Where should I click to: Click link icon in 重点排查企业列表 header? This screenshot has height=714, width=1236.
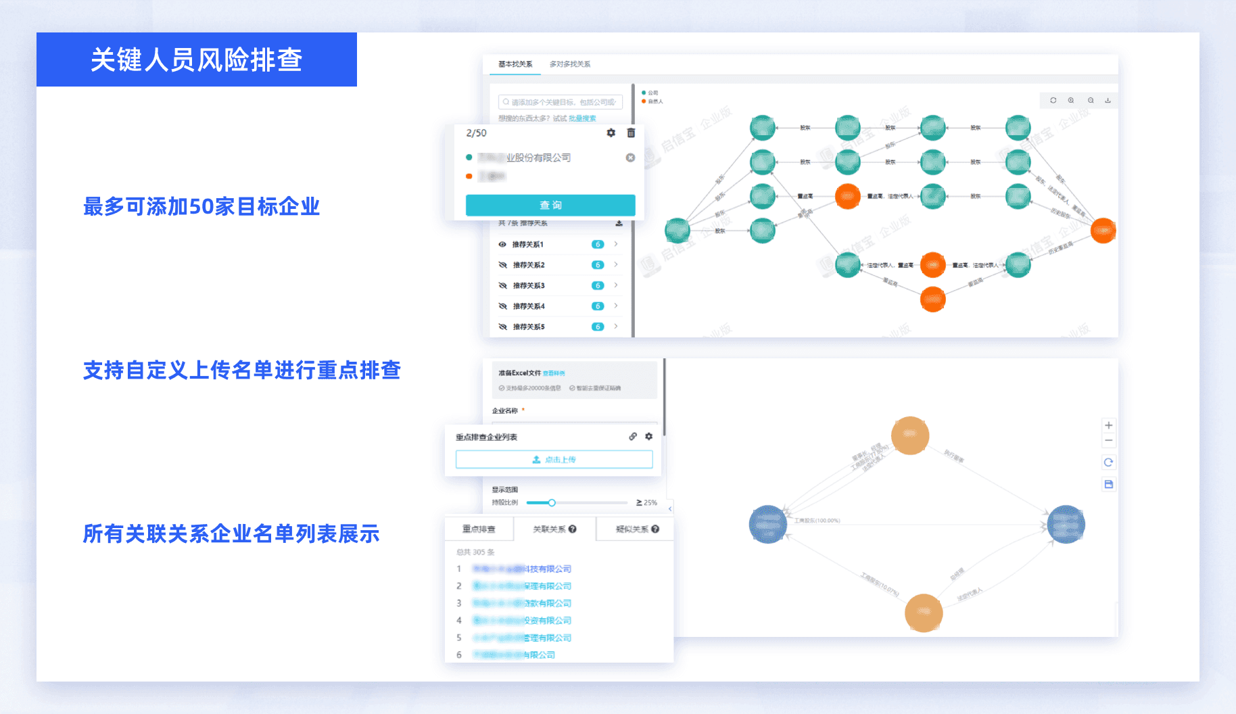point(632,437)
